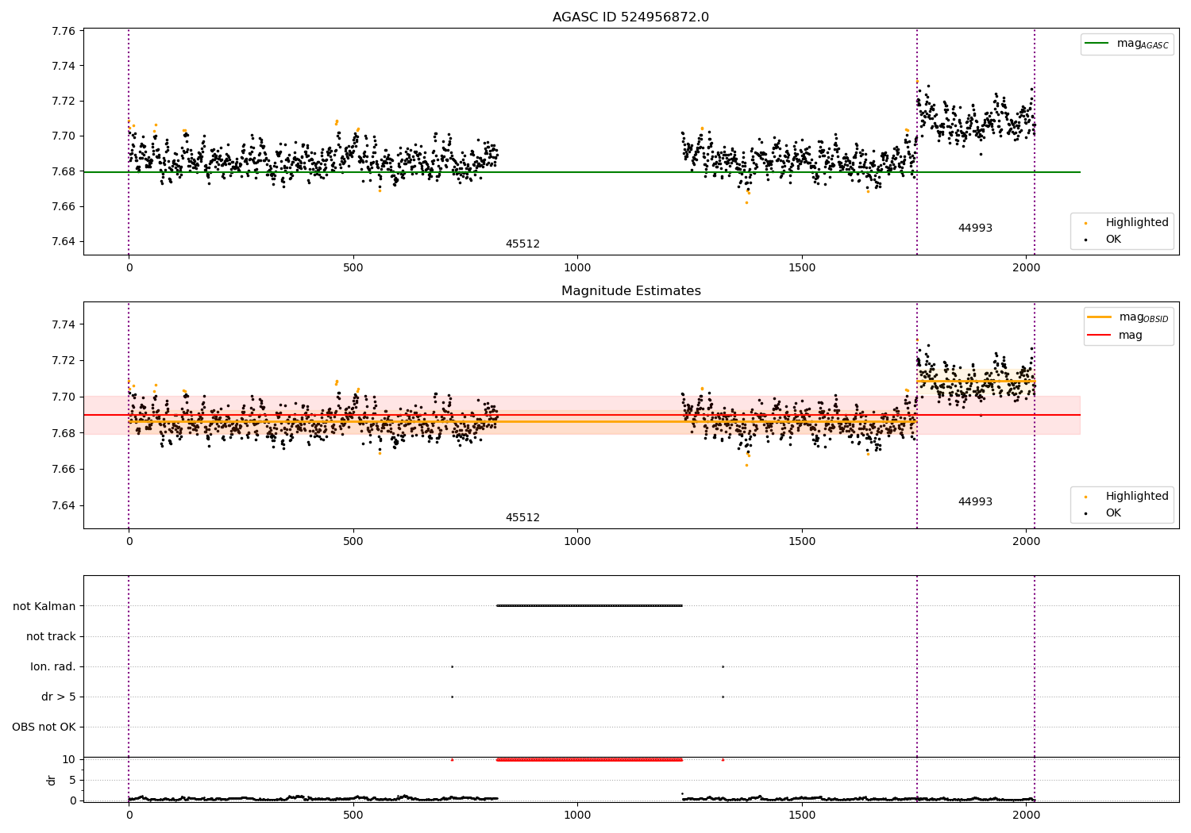Click the orange mag OBSID legend line sample

[x=1099, y=317]
